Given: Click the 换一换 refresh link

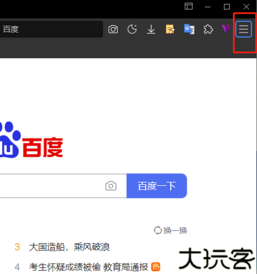Looking at the screenshot, I should pyautogui.click(x=175, y=231).
